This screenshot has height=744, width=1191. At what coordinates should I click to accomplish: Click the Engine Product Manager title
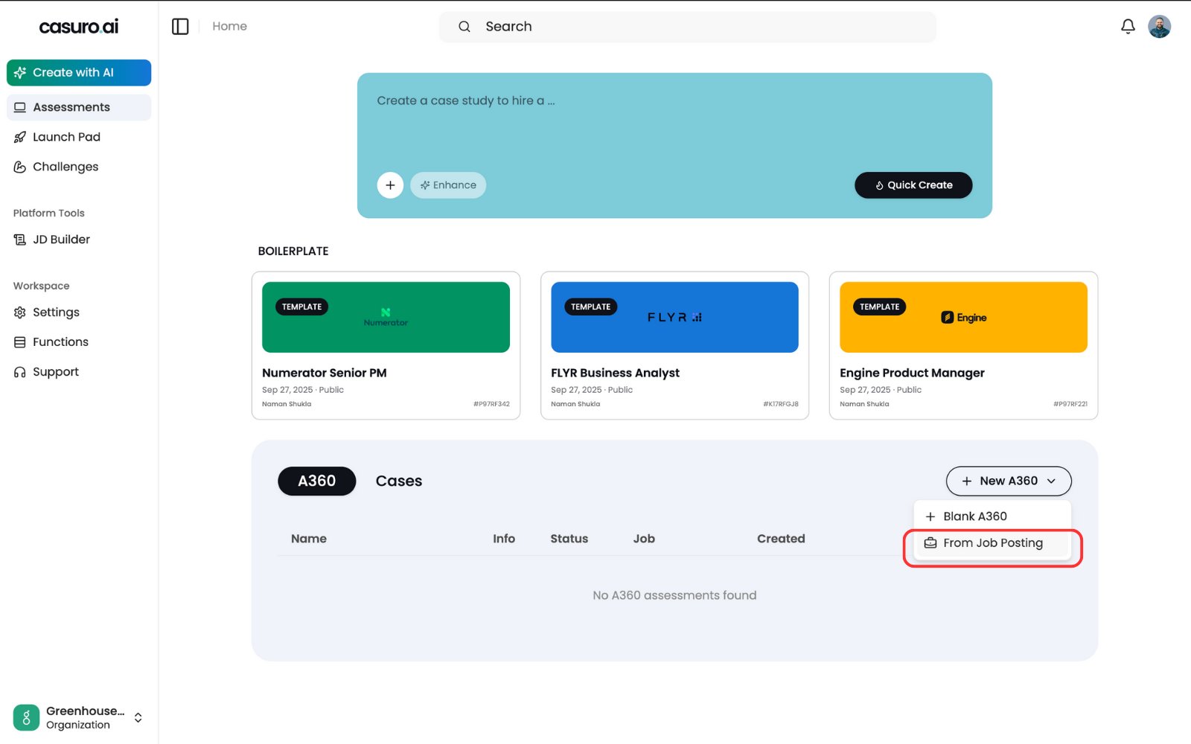pos(912,373)
